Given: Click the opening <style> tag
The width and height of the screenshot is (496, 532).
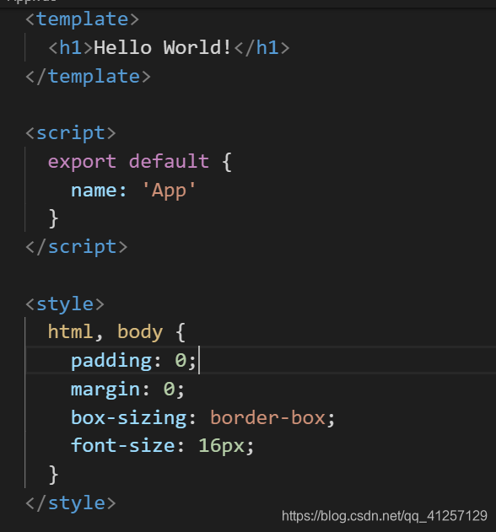Looking at the screenshot, I should pyautogui.click(x=65, y=304).
